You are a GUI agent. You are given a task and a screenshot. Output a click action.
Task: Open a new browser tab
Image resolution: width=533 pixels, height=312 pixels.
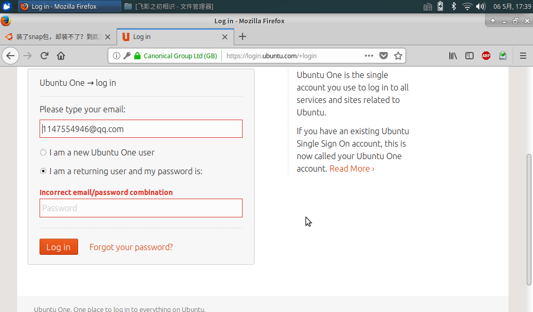pyautogui.click(x=243, y=37)
